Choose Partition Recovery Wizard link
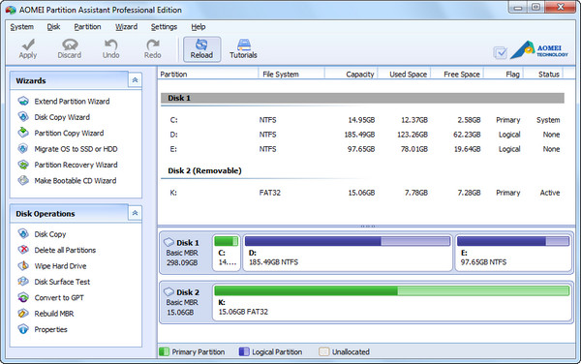The image size is (581, 364). [76, 165]
